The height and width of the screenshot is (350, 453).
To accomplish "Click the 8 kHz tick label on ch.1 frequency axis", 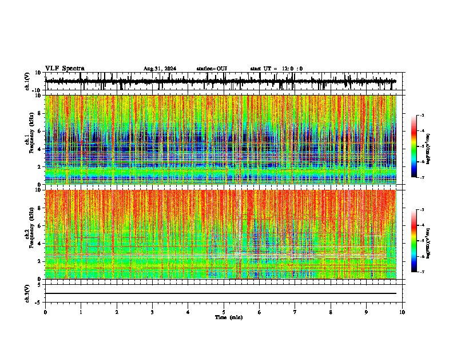I will (x=40, y=113).
